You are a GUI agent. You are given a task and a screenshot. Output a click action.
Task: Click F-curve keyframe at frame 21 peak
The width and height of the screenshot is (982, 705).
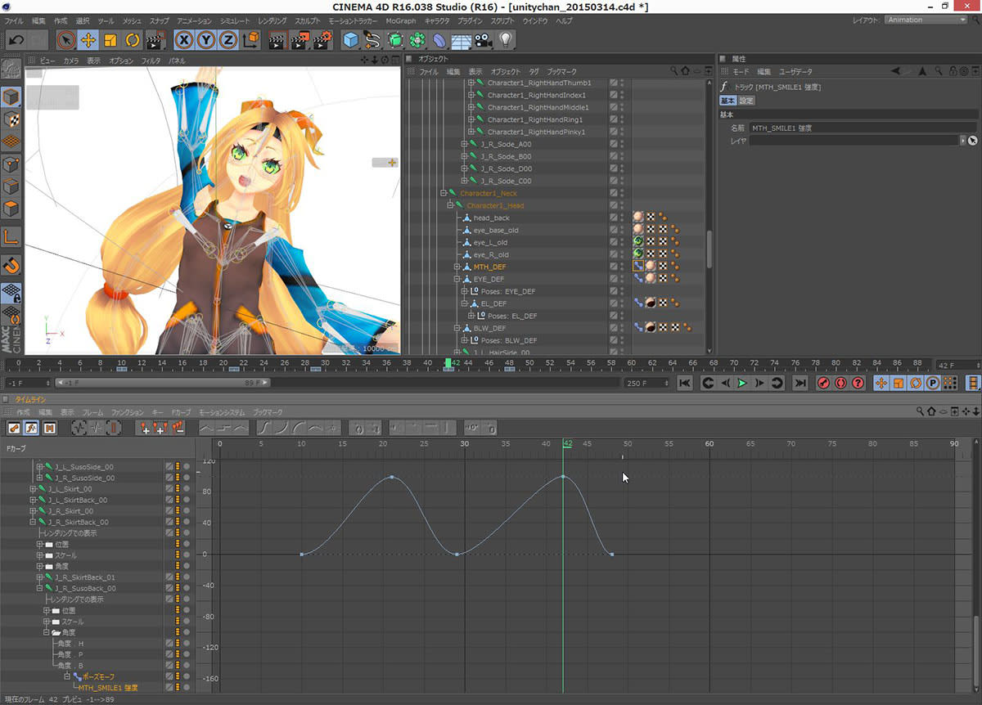[x=391, y=477]
